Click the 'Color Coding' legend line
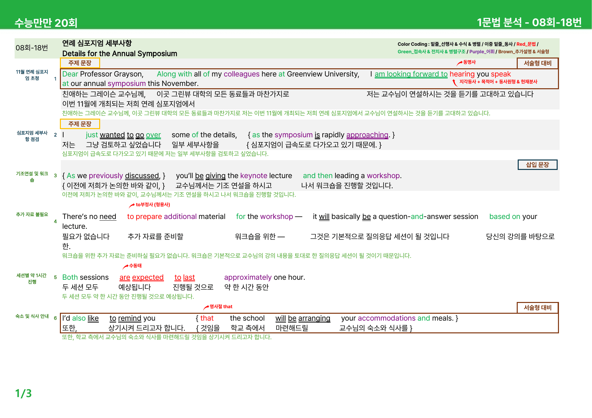 [468, 44]
